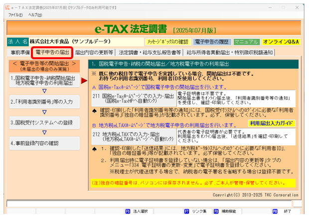The height and width of the screenshot is (219, 309).
Task: Select step 4 事前登録内容の確認
Action: [x=44, y=143]
